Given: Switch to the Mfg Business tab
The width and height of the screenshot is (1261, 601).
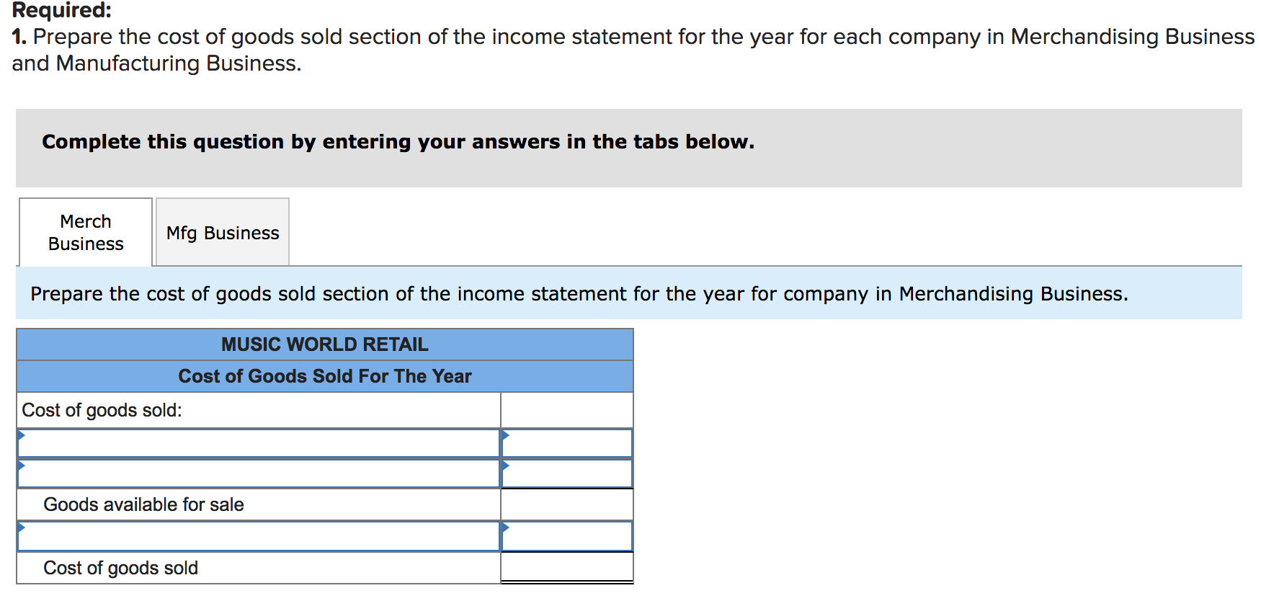Looking at the screenshot, I should pos(222,232).
